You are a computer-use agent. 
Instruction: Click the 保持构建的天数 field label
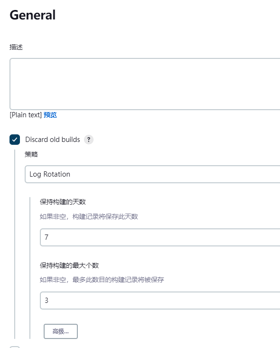[x=63, y=202]
